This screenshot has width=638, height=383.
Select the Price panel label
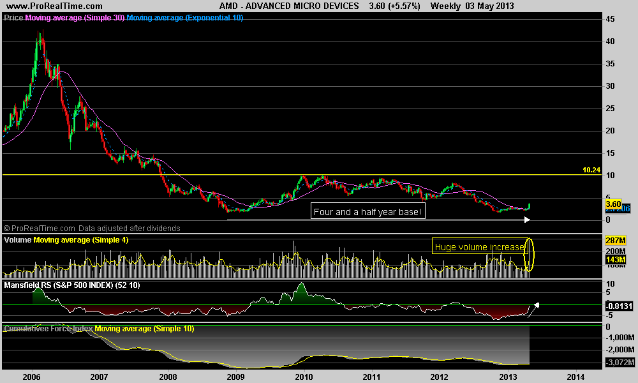point(13,18)
